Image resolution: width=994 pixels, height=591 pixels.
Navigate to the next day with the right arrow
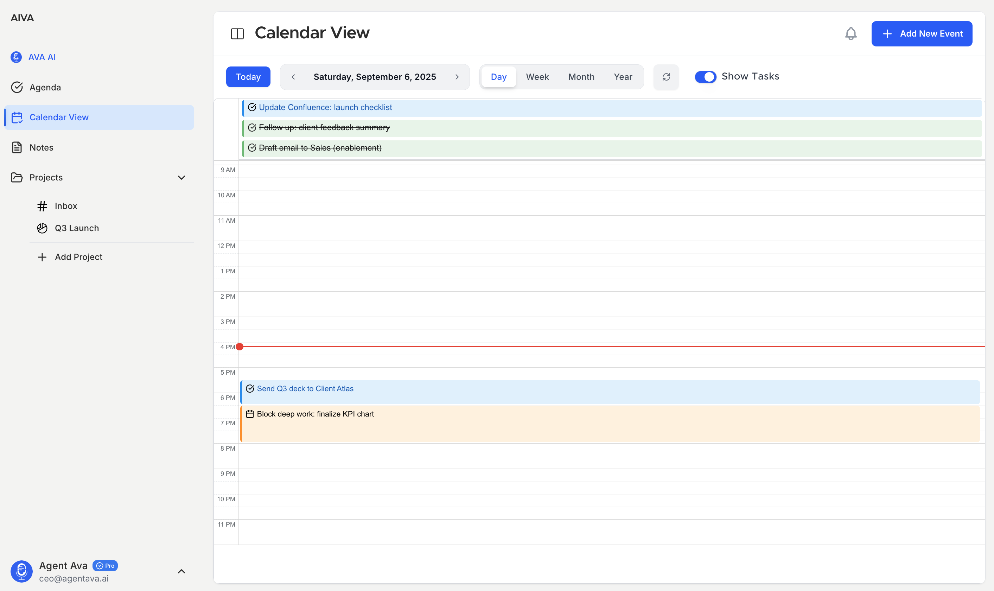[x=457, y=76]
